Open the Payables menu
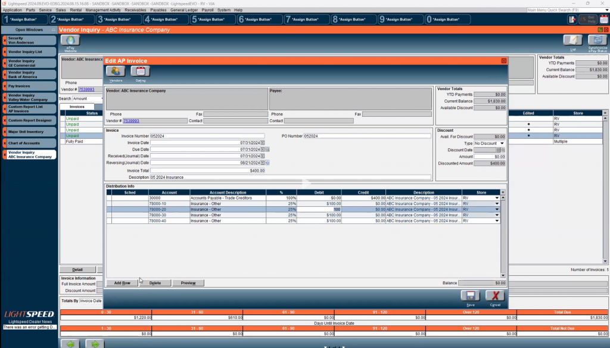The height and width of the screenshot is (348, 610). (x=158, y=10)
